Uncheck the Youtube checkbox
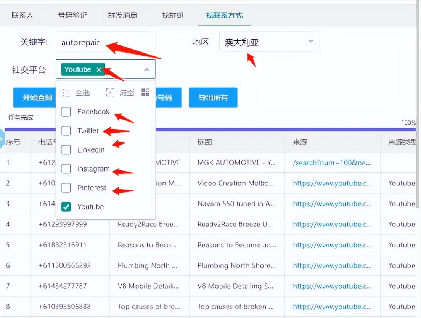421x318 pixels. point(66,207)
